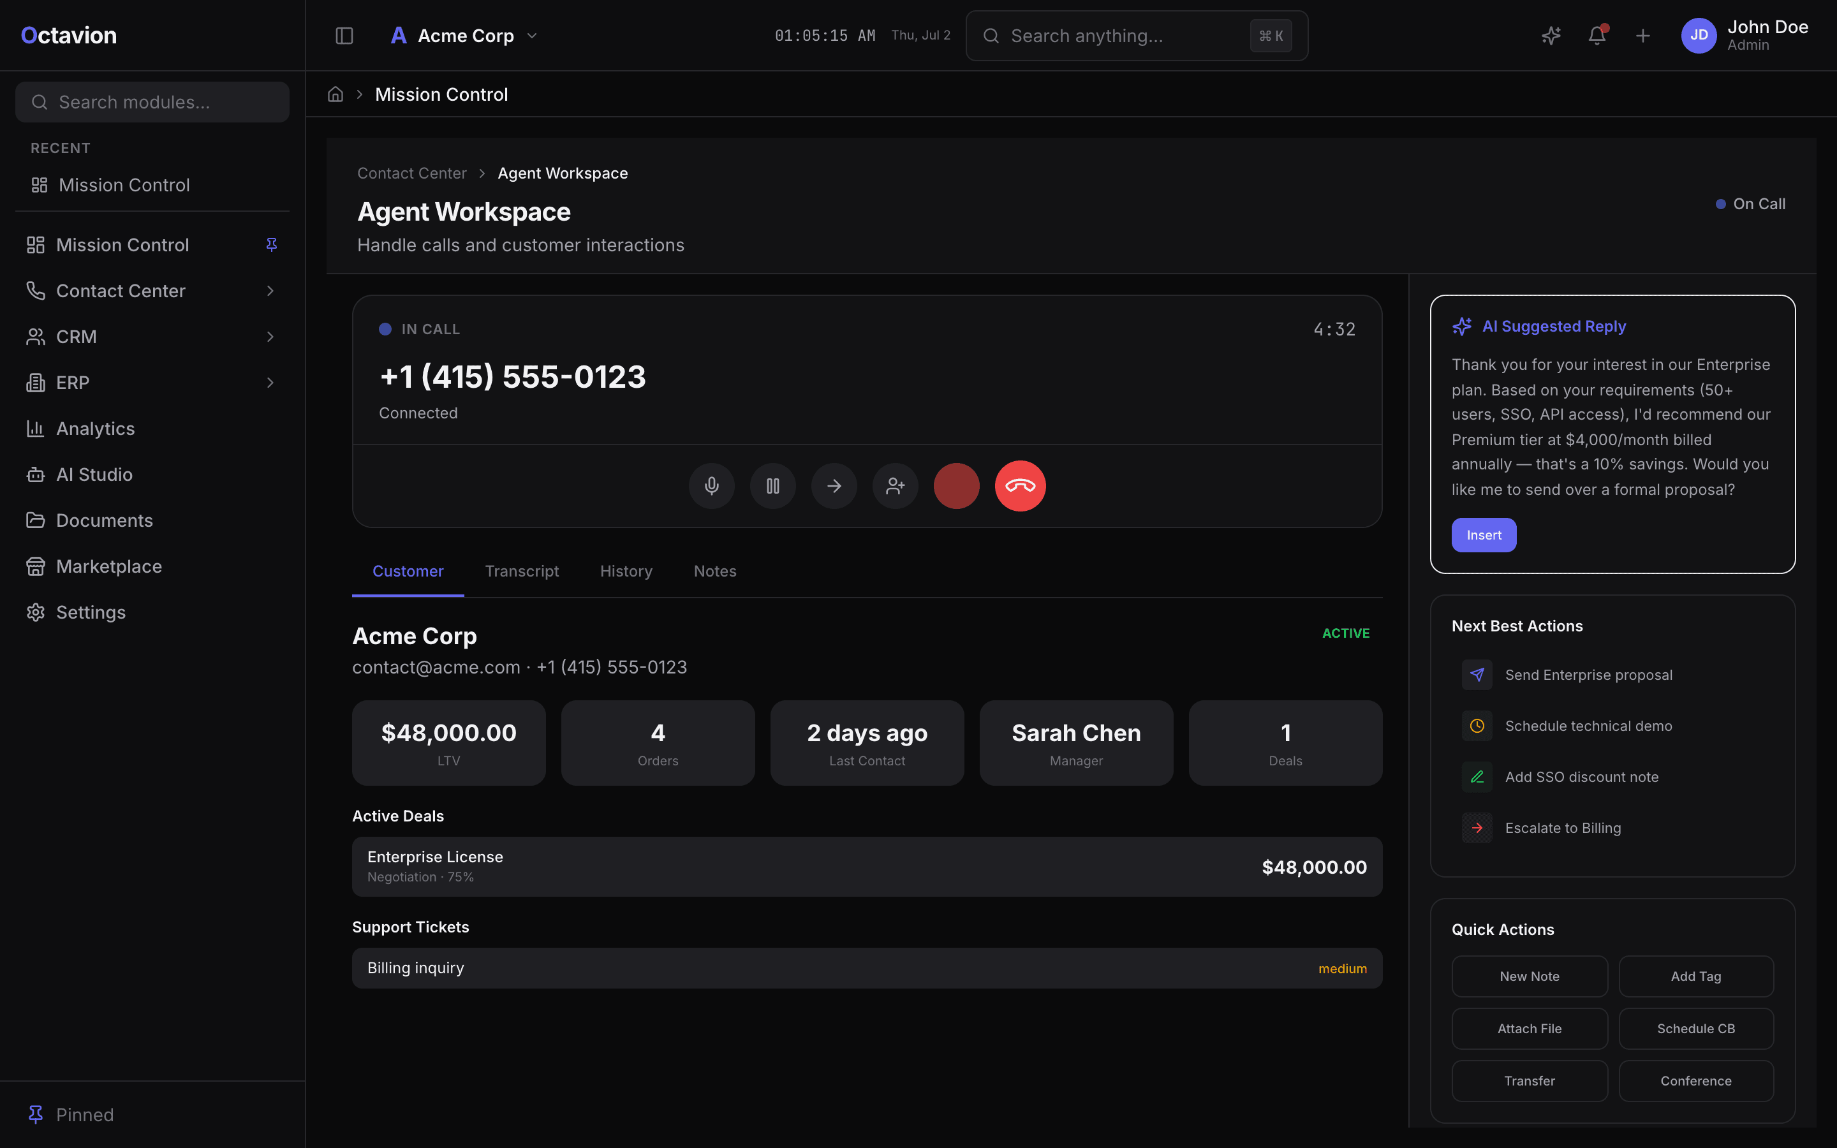This screenshot has height=1148, width=1837.
Task: Go to the home breadcrumb icon
Action: [336, 94]
